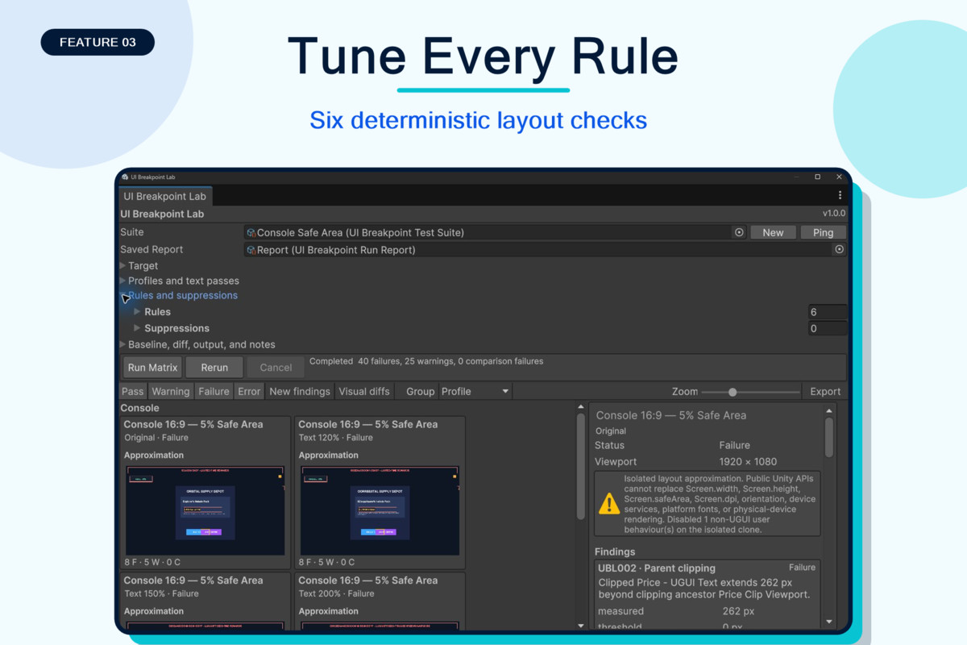Click the Isolated layout approximation warning text
Viewport: 967px width, 645px height.
coord(720,504)
